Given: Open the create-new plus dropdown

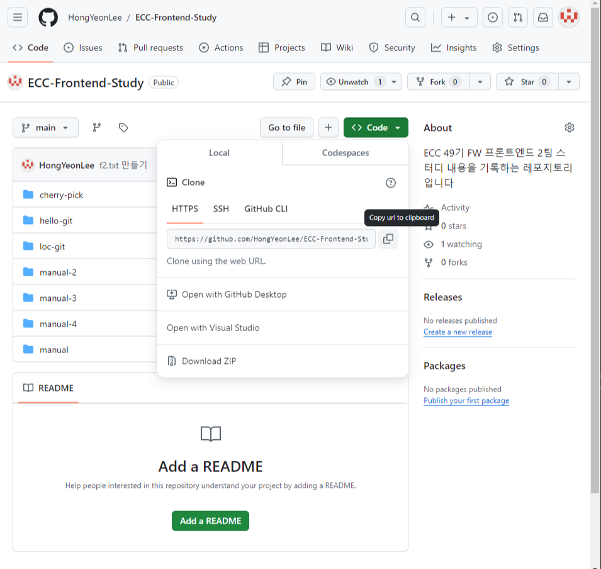Looking at the screenshot, I should click(459, 17).
